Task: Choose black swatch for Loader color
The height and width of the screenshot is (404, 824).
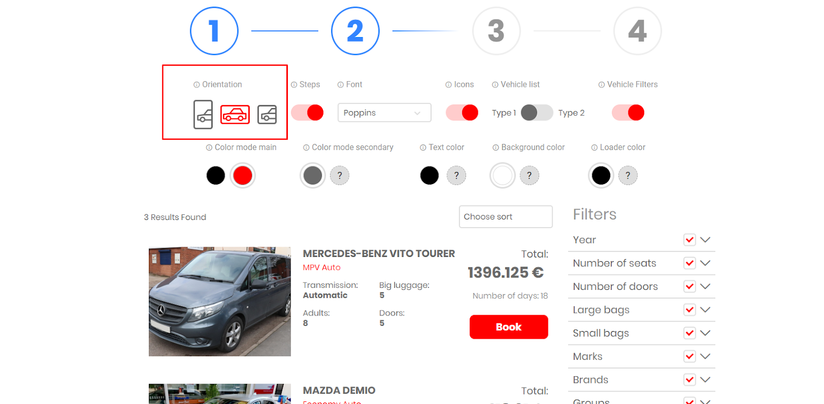Action: 601,175
